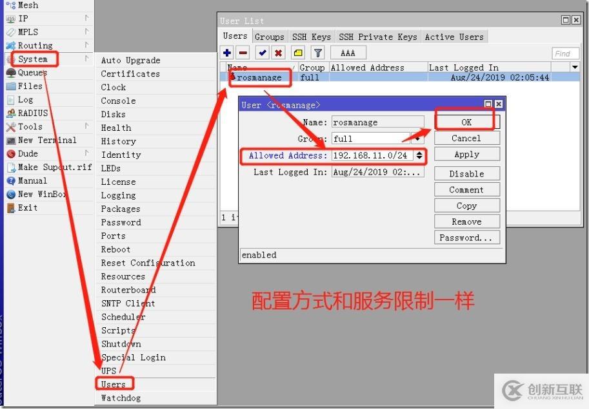Click the yellow Comment note icon

(x=298, y=53)
